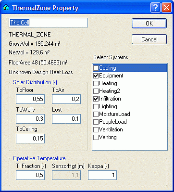Close the ThermalZone Property dialog

[166, 7]
